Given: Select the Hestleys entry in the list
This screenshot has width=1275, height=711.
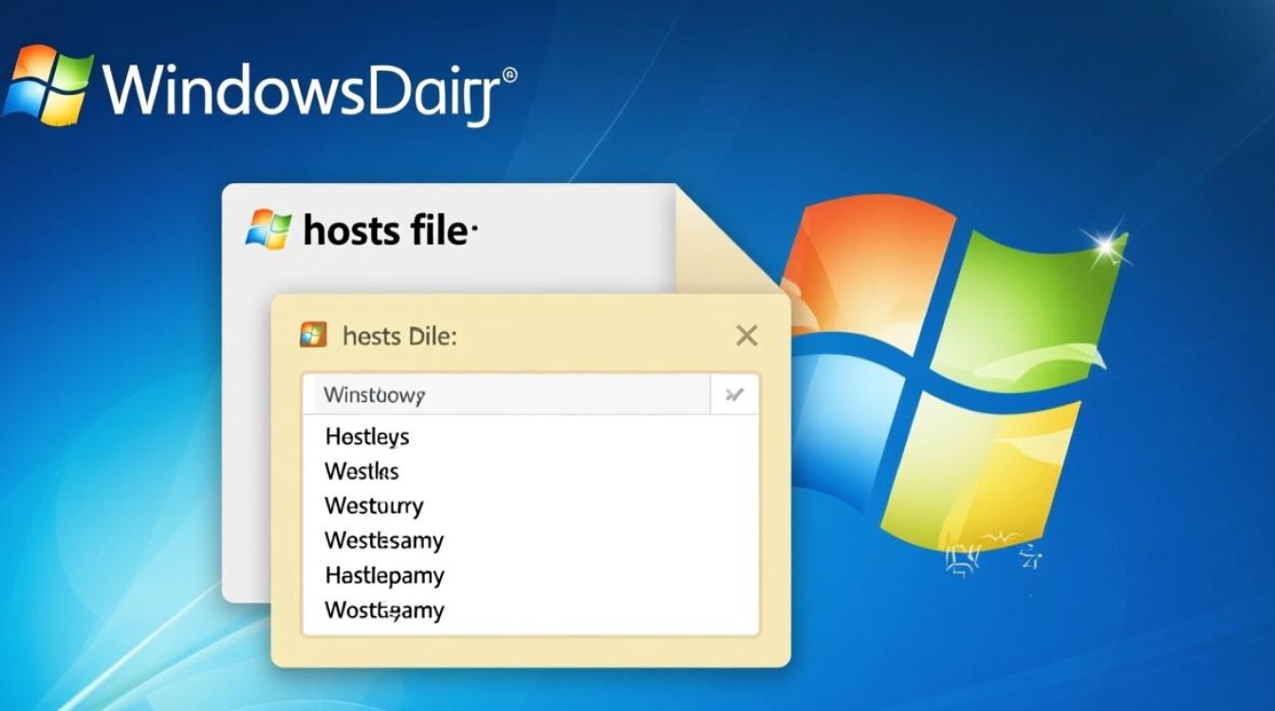Looking at the screenshot, I should click(x=367, y=437).
